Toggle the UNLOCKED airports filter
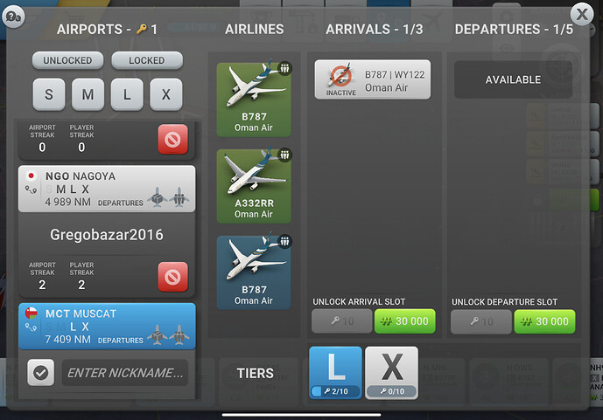The width and height of the screenshot is (603, 420). pyautogui.click(x=67, y=60)
